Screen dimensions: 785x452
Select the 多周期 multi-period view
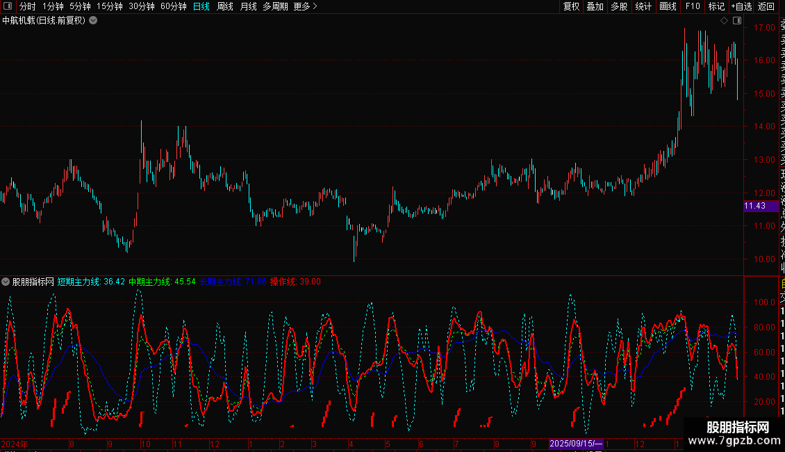(275, 6)
